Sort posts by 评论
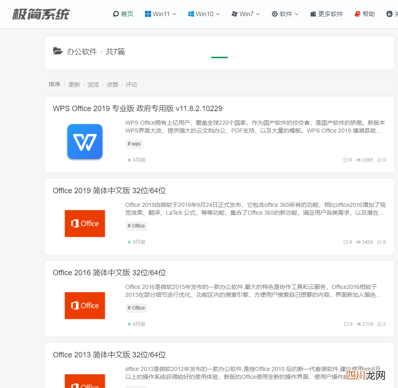This screenshot has width=398, height=388. point(131,85)
